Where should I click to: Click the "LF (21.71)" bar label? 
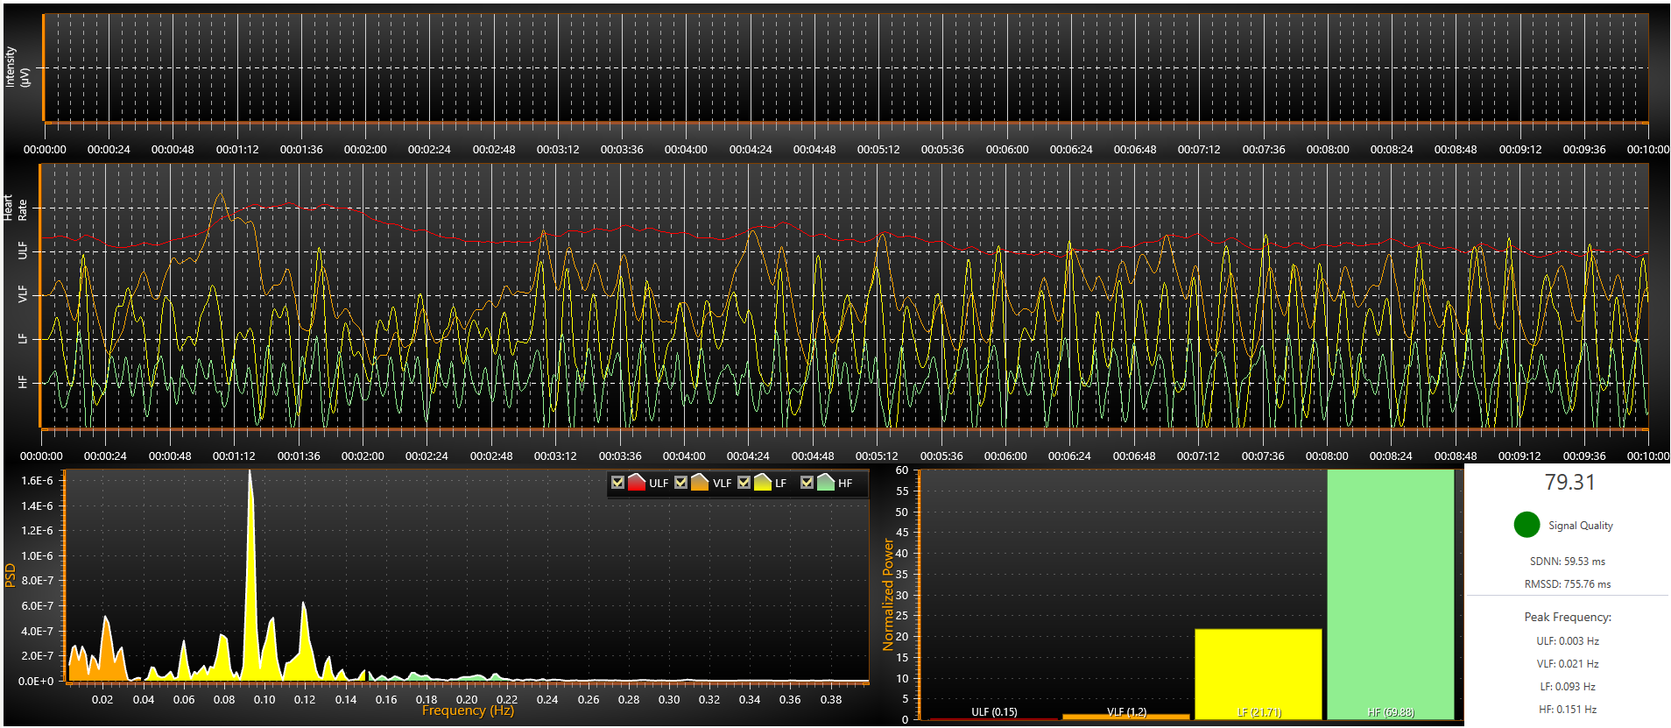click(x=1259, y=712)
